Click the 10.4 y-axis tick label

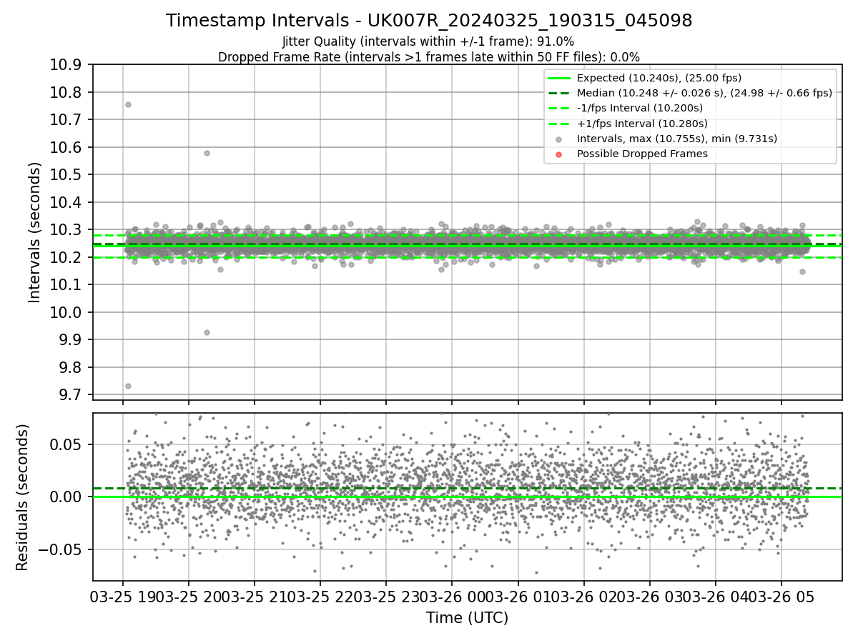pyautogui.click(x=66, y=202)
